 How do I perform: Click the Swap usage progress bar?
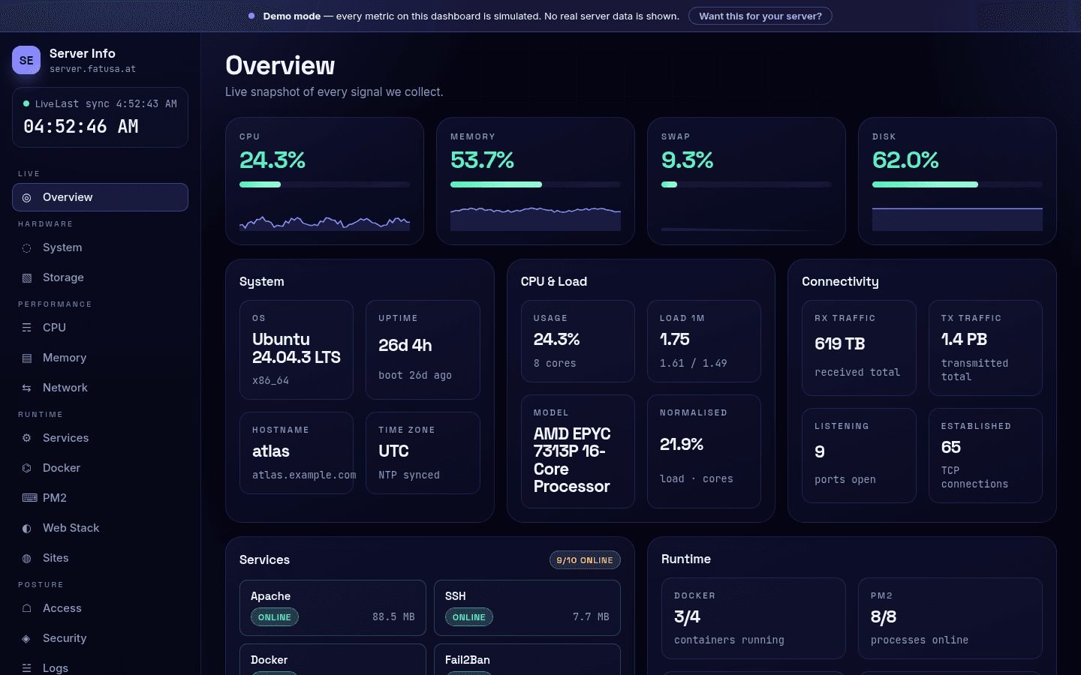[x=746, y=184]
